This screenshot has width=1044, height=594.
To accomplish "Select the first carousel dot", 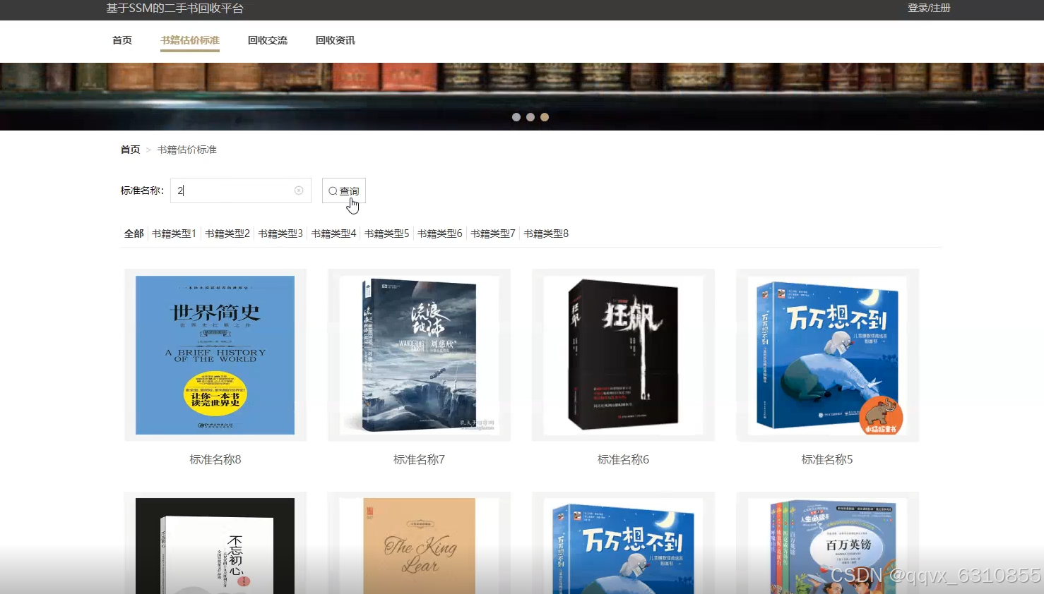I will 516,117.
